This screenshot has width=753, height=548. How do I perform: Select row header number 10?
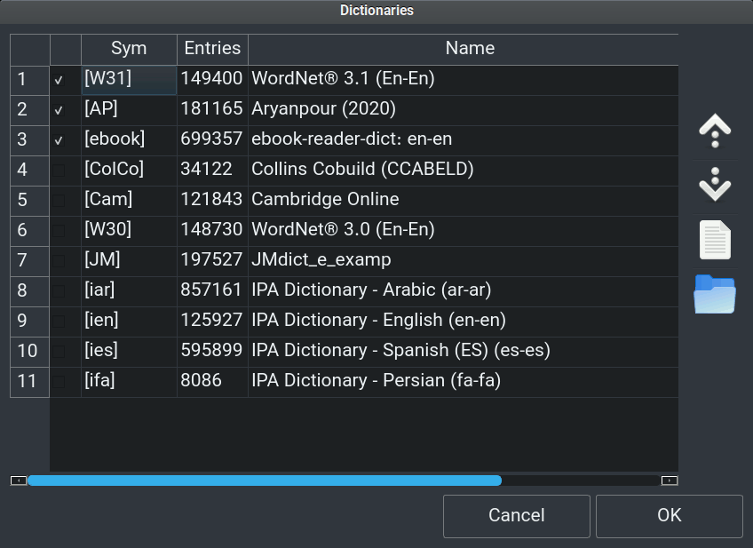30,352
